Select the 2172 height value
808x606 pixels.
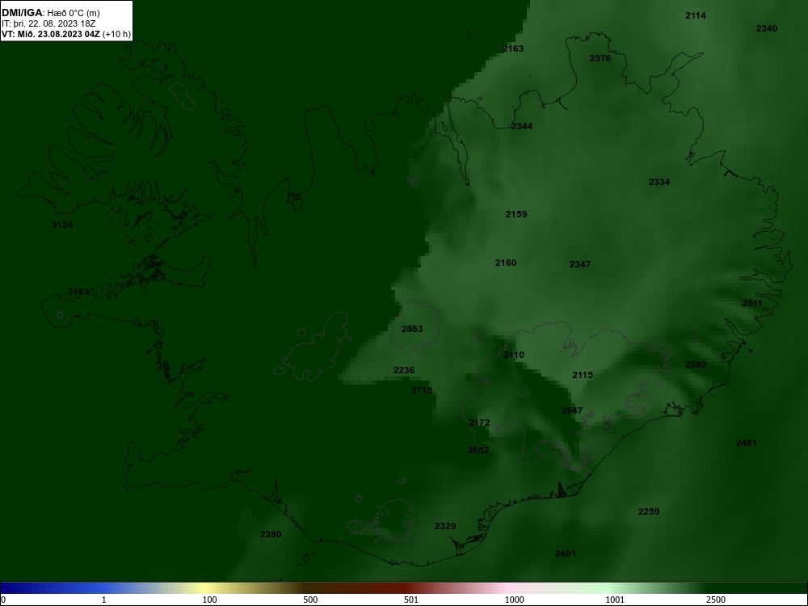(x=478, y=423)
